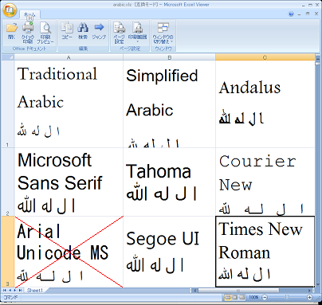Select the Andalus cell
The width and height of the screenshot is (322, 305).
[x=265, y=104]
